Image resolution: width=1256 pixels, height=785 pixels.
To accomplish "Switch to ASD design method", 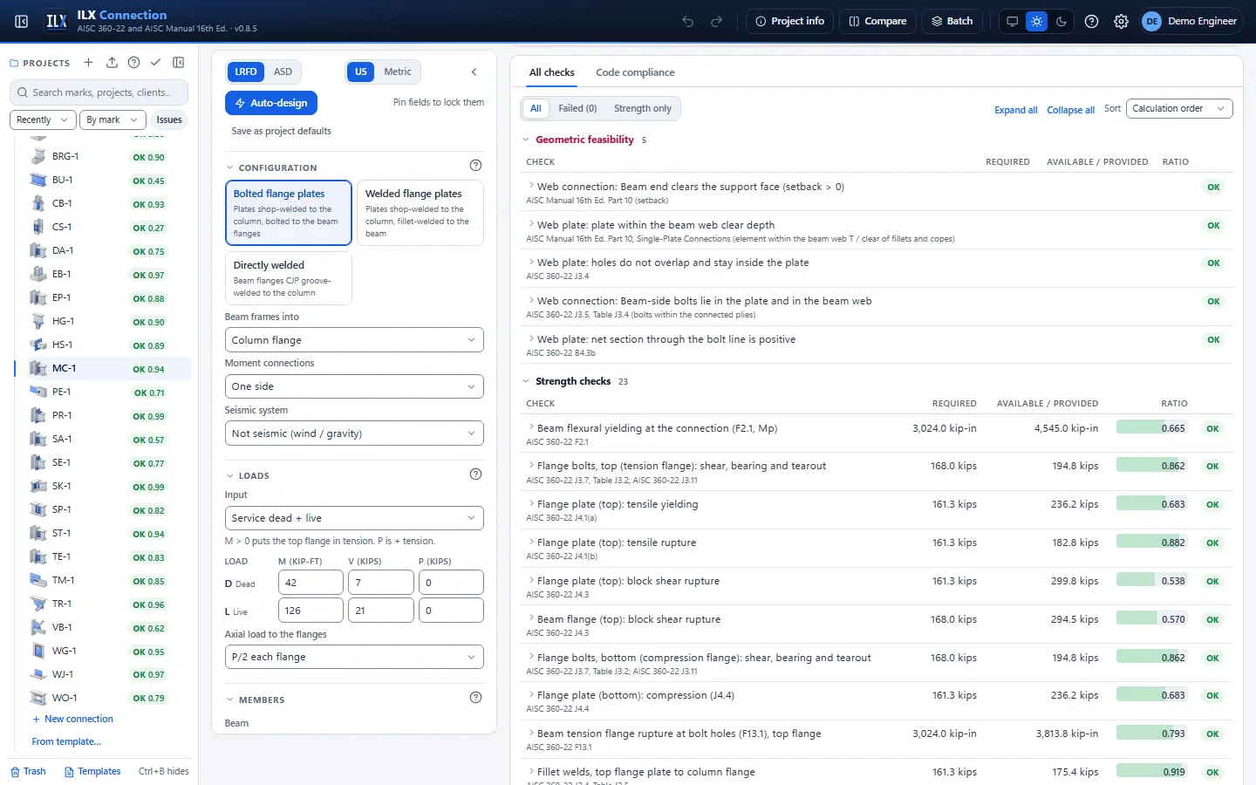I will point(283,72).
